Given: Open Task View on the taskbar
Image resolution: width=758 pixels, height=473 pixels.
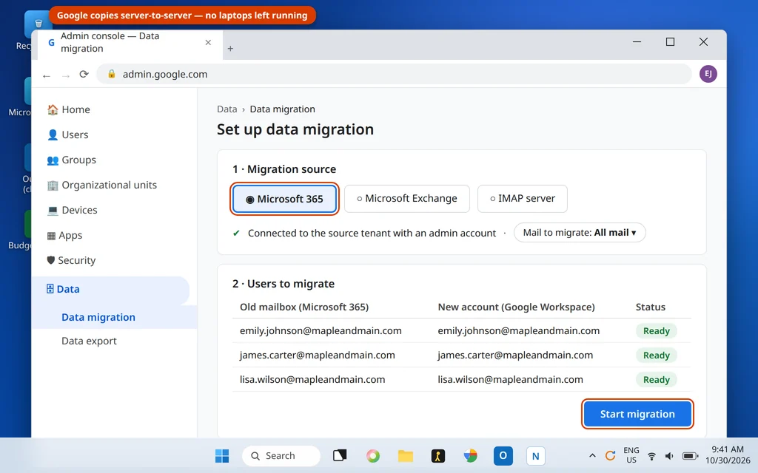Looking at the screenshot, I should coord(340,455).
